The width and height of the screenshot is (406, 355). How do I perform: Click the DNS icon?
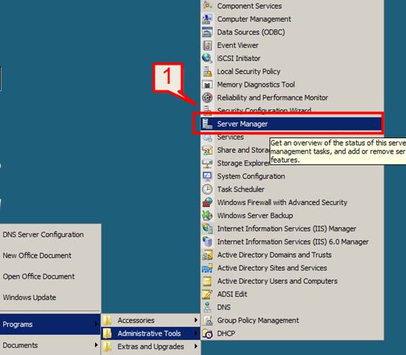(x=207, y=307)
